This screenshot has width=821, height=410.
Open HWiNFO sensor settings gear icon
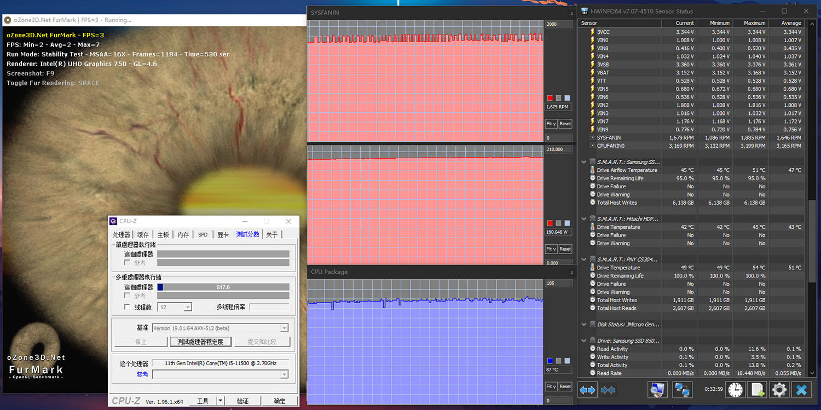tap(779, 390)
